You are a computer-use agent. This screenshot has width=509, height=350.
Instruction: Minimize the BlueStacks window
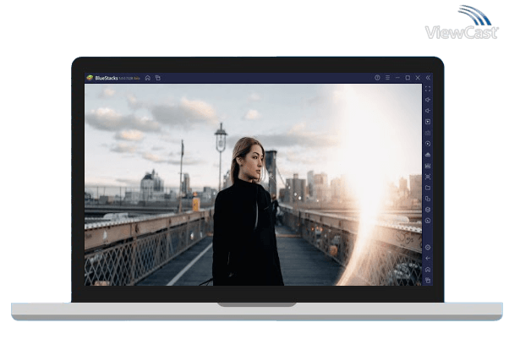397,78
